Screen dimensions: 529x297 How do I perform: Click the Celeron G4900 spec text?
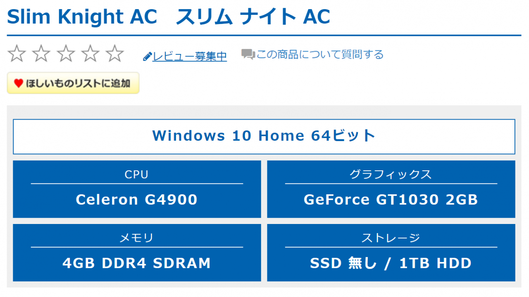137,200
